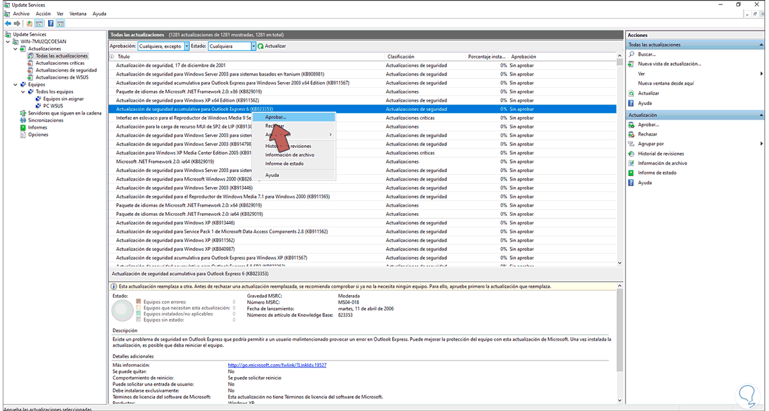Click the Help toolbar icon
This screenshot has height=411, width=769.
[51, 23]
